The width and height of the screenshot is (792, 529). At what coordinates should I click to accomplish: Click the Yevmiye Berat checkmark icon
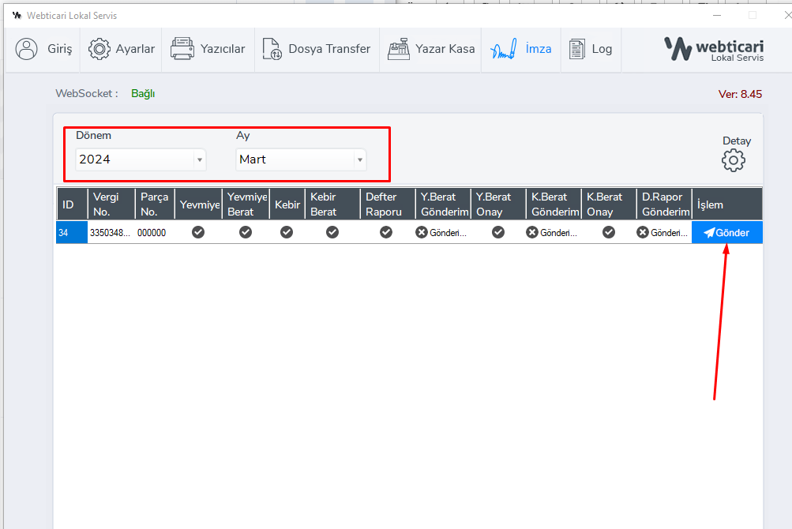246,232
